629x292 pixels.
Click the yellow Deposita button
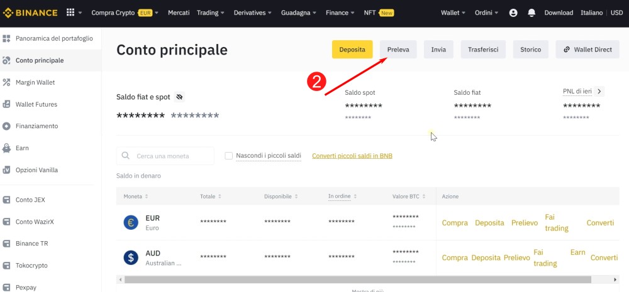coord(352,49)
